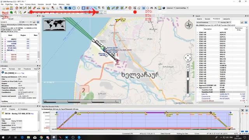
Task: Click the zoom in plus button on map
Action: pyautogui.click(x=188, y=70)
